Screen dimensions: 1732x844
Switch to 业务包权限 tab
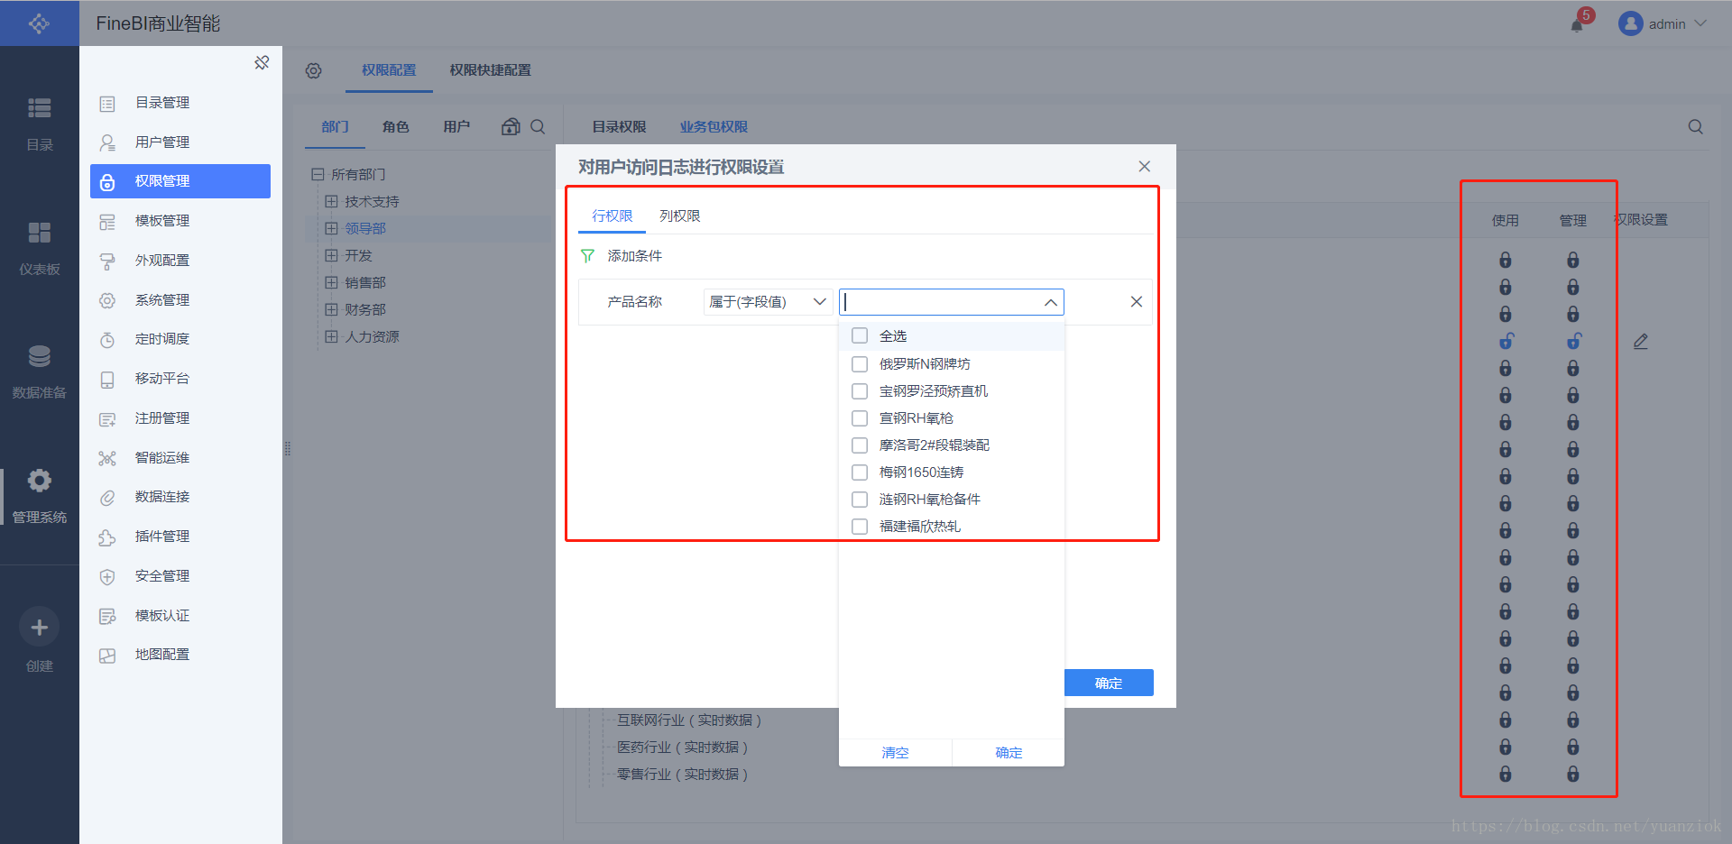click(x=714, y=127)
